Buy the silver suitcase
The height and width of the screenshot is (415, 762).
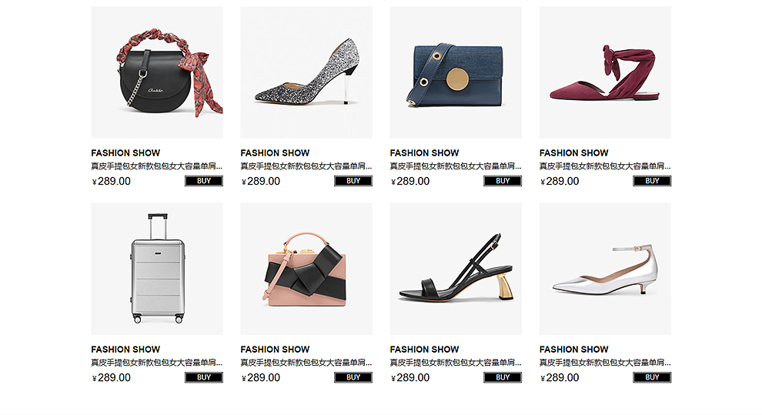point(204,377)
